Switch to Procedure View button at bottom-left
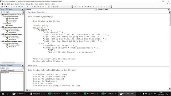Viewport: 171px width, 96px height. [26, 90]
